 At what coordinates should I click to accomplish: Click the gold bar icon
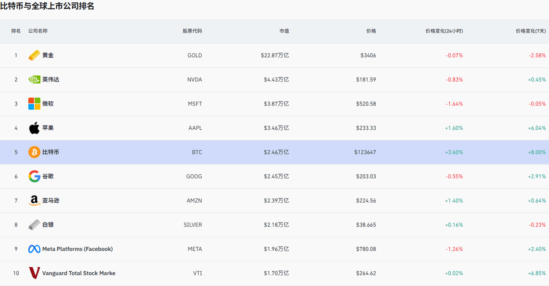coord(34,55)
